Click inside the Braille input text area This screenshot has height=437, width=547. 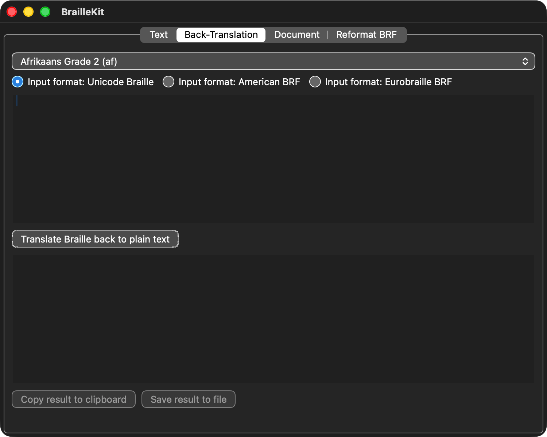click(x=273, y=159)
